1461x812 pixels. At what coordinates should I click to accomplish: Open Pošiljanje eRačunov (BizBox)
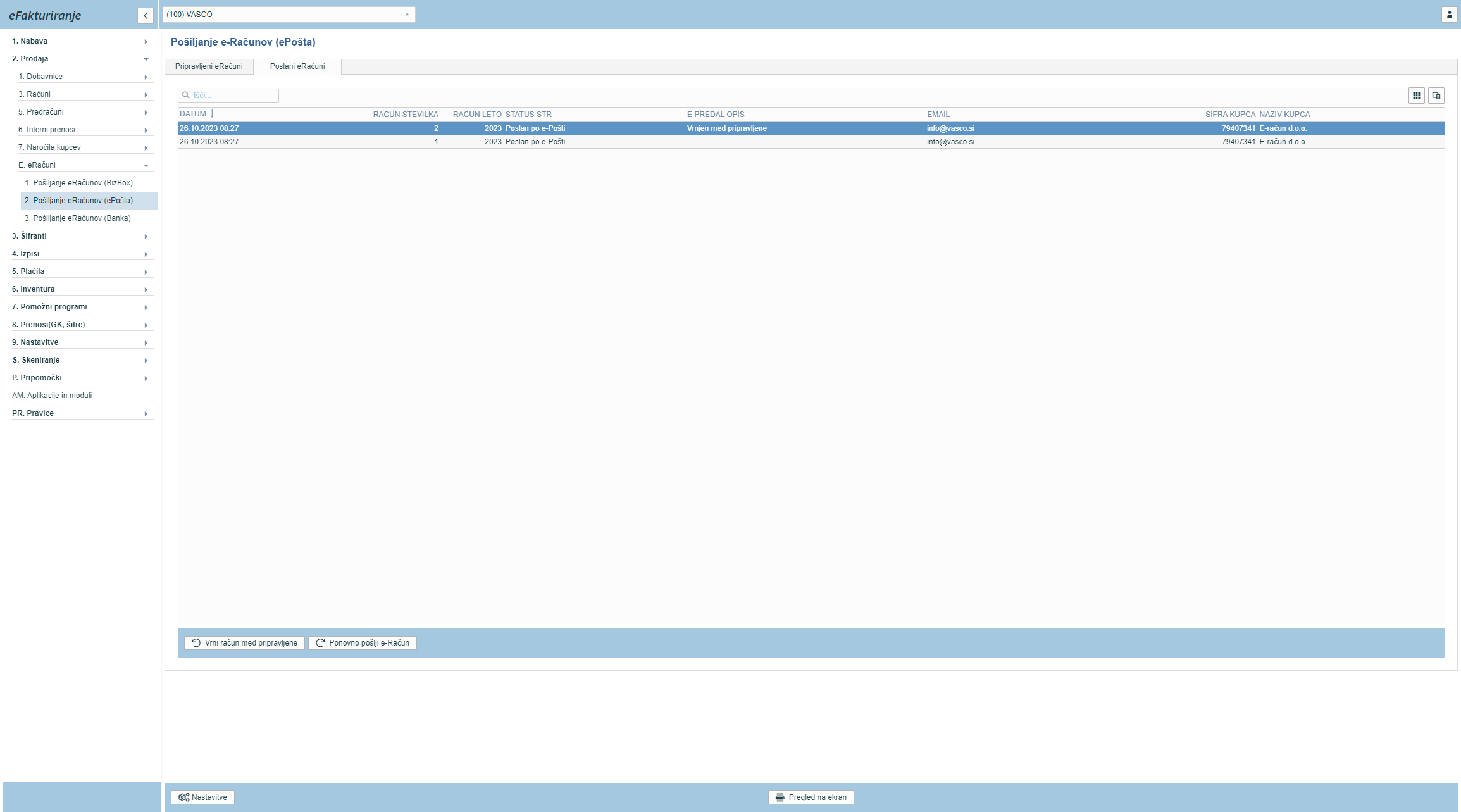pos(78,183)
